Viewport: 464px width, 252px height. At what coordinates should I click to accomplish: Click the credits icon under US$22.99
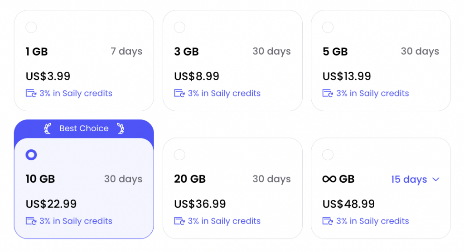point(31,221)
